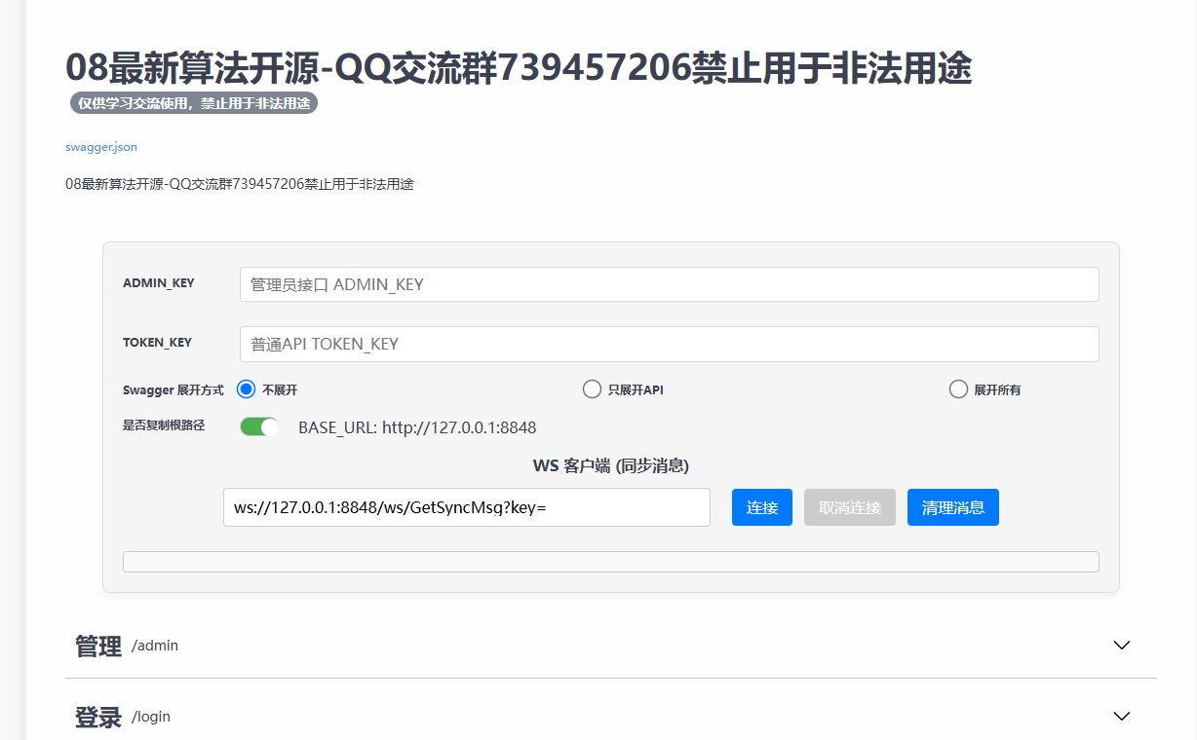Viewport: 1197px width, 740px height.
Task: Click the empty message output box
Action: (x=611, y=562)
